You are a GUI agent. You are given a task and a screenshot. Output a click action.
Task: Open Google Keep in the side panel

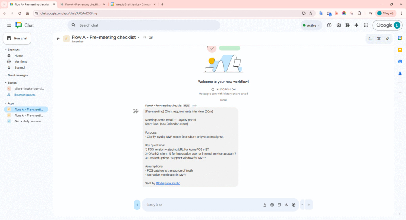point(400,50)
